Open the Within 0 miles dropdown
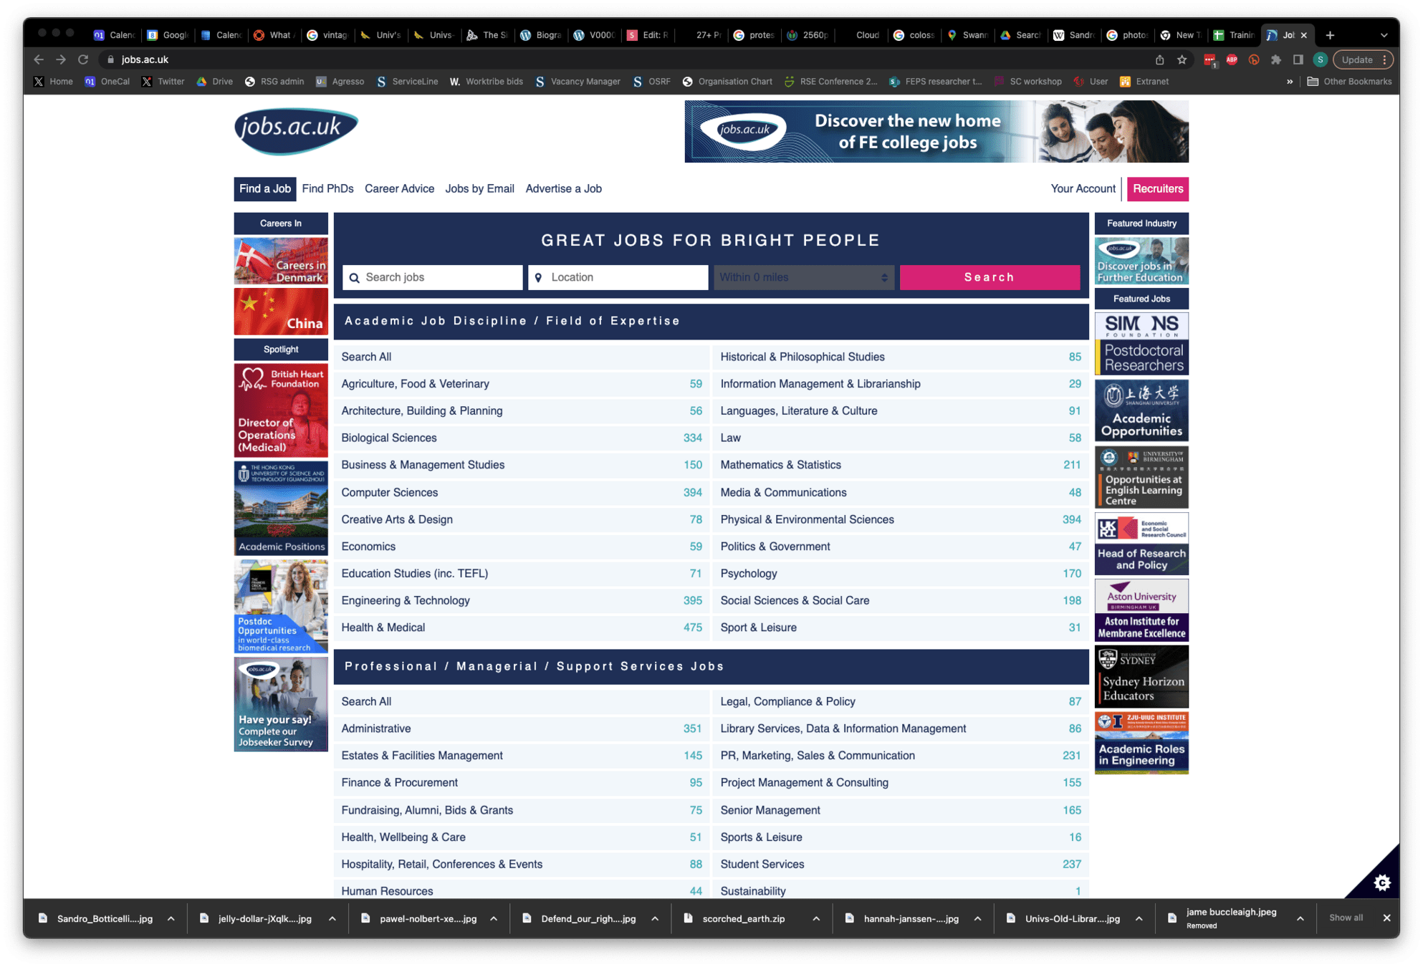1423x967 pixels. tap(803, 277)
